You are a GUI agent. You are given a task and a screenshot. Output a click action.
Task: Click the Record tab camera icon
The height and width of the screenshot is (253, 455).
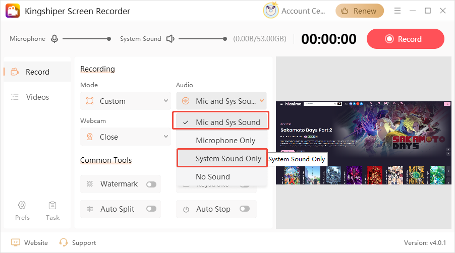coord(15,72)
